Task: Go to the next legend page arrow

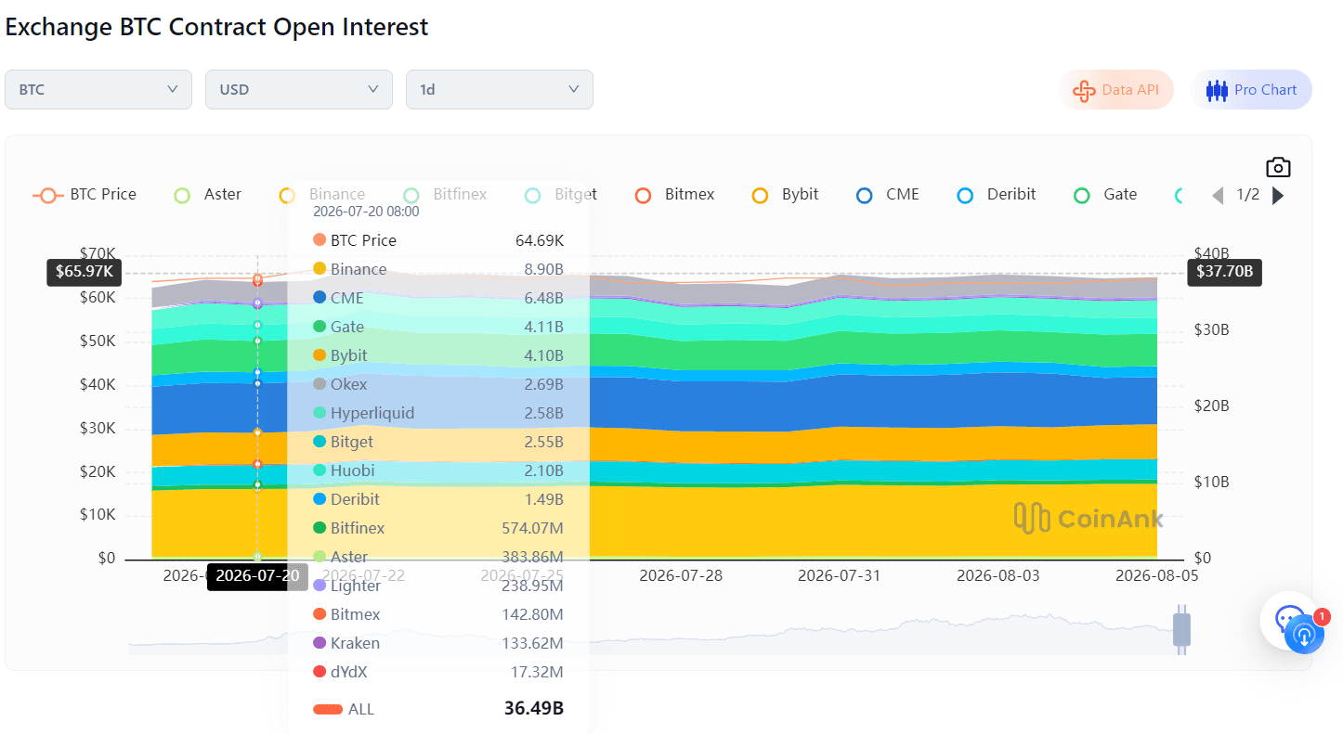Action: [1277, 195]
